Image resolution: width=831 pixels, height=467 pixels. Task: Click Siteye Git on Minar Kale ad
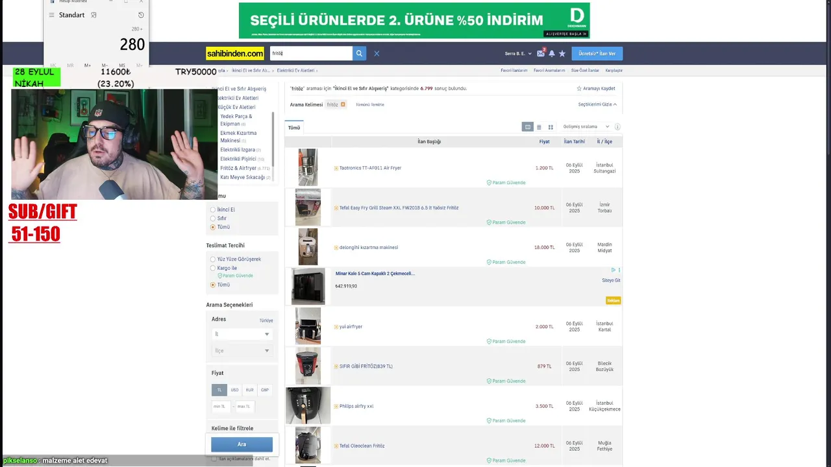click(611, 281)
